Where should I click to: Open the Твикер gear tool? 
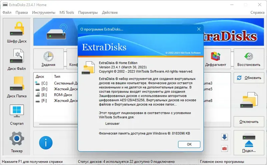17,142
